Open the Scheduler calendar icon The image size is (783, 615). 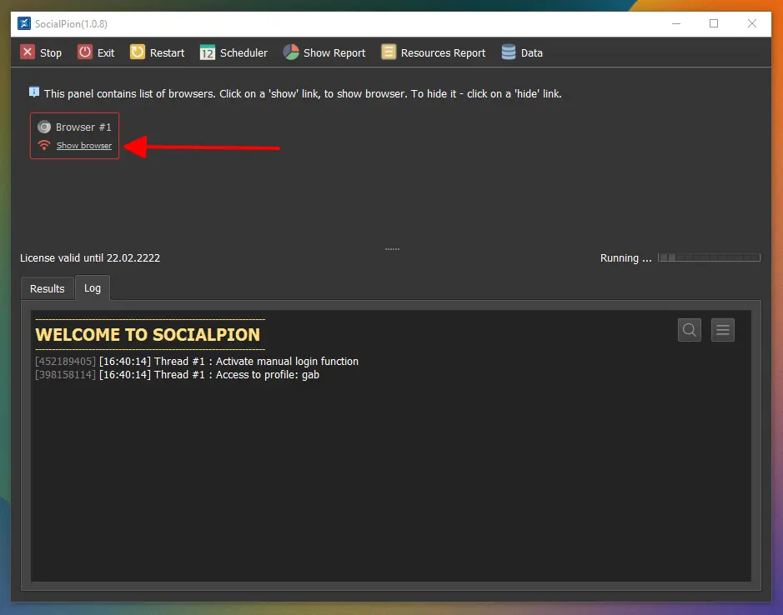(x=208, y=52)
